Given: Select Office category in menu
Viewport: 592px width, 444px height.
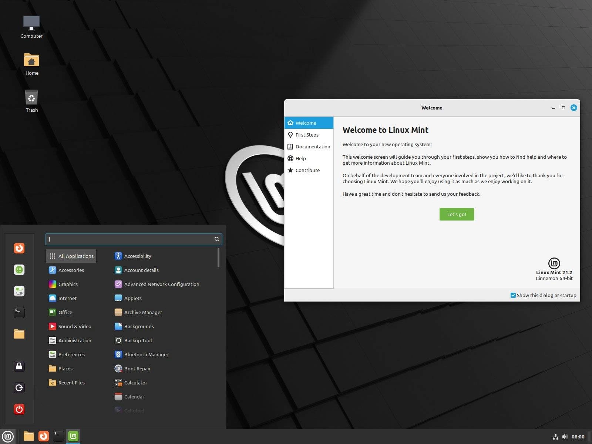Looking at the screenshot, I should [x=71, y=312].
